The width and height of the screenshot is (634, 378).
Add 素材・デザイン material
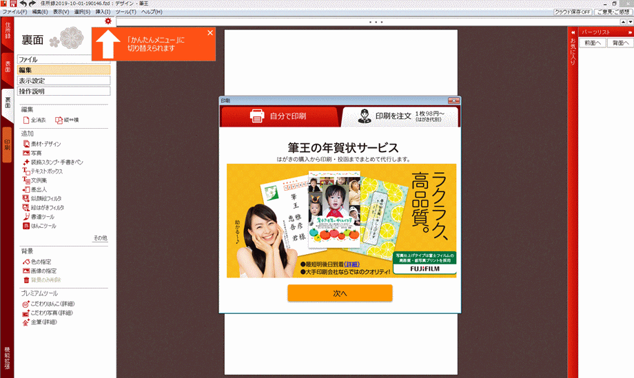41,144
